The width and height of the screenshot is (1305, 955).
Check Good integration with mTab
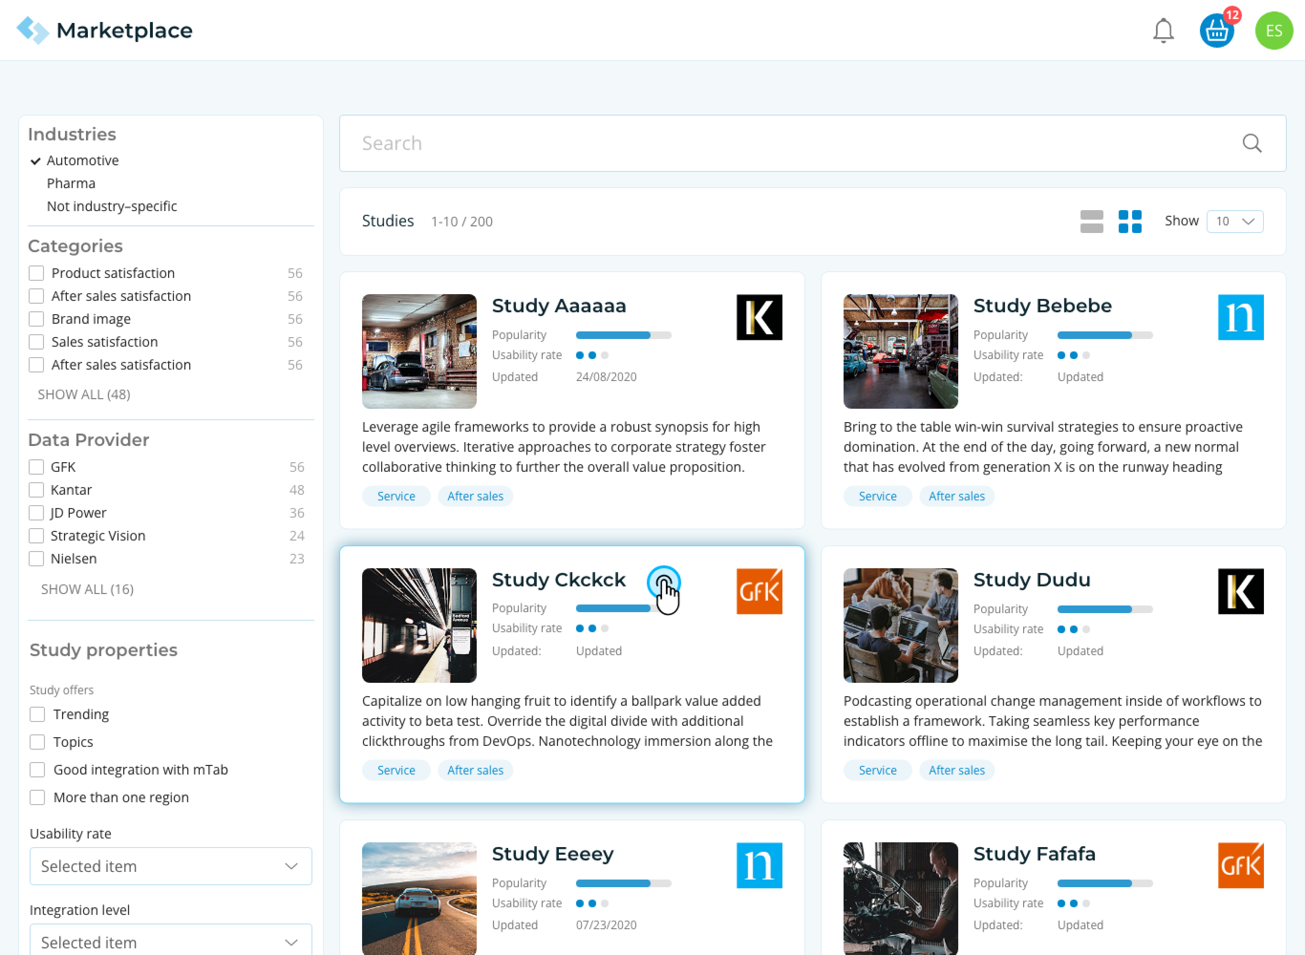tap(38, 769)
